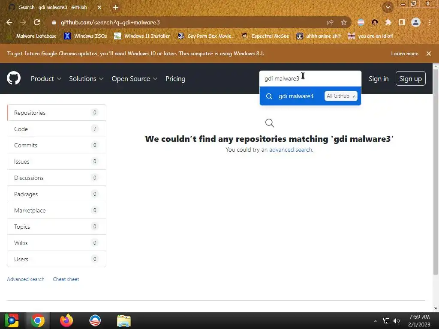Open the Chrome three-dot menu

430,22
